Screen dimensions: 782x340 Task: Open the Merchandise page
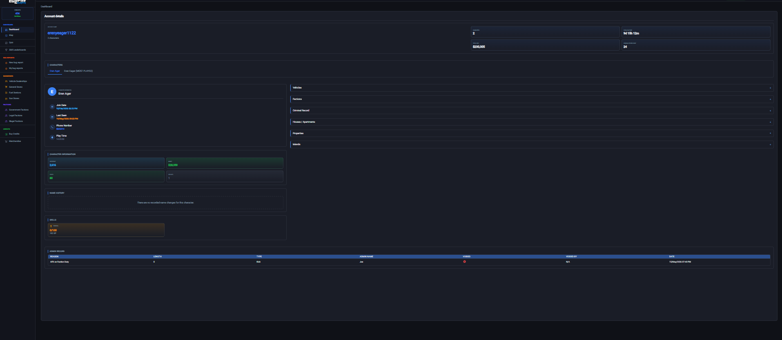15,141
